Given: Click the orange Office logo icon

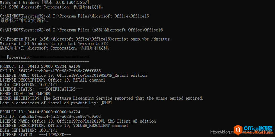Looking at the screenshot, I should click(238, 130).
